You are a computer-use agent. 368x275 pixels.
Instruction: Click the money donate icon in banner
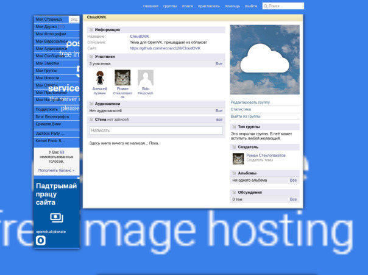click(x=57, y=218)
